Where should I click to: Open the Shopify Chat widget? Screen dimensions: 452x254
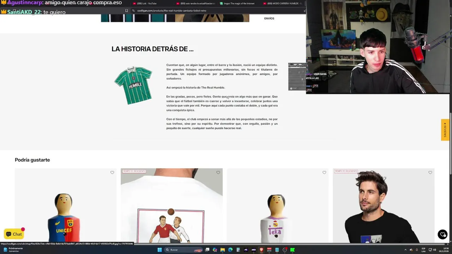coord(14,234)
